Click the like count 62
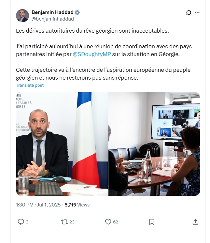The image size is (210, 243). pyautogui.click(x=116, y=222)
